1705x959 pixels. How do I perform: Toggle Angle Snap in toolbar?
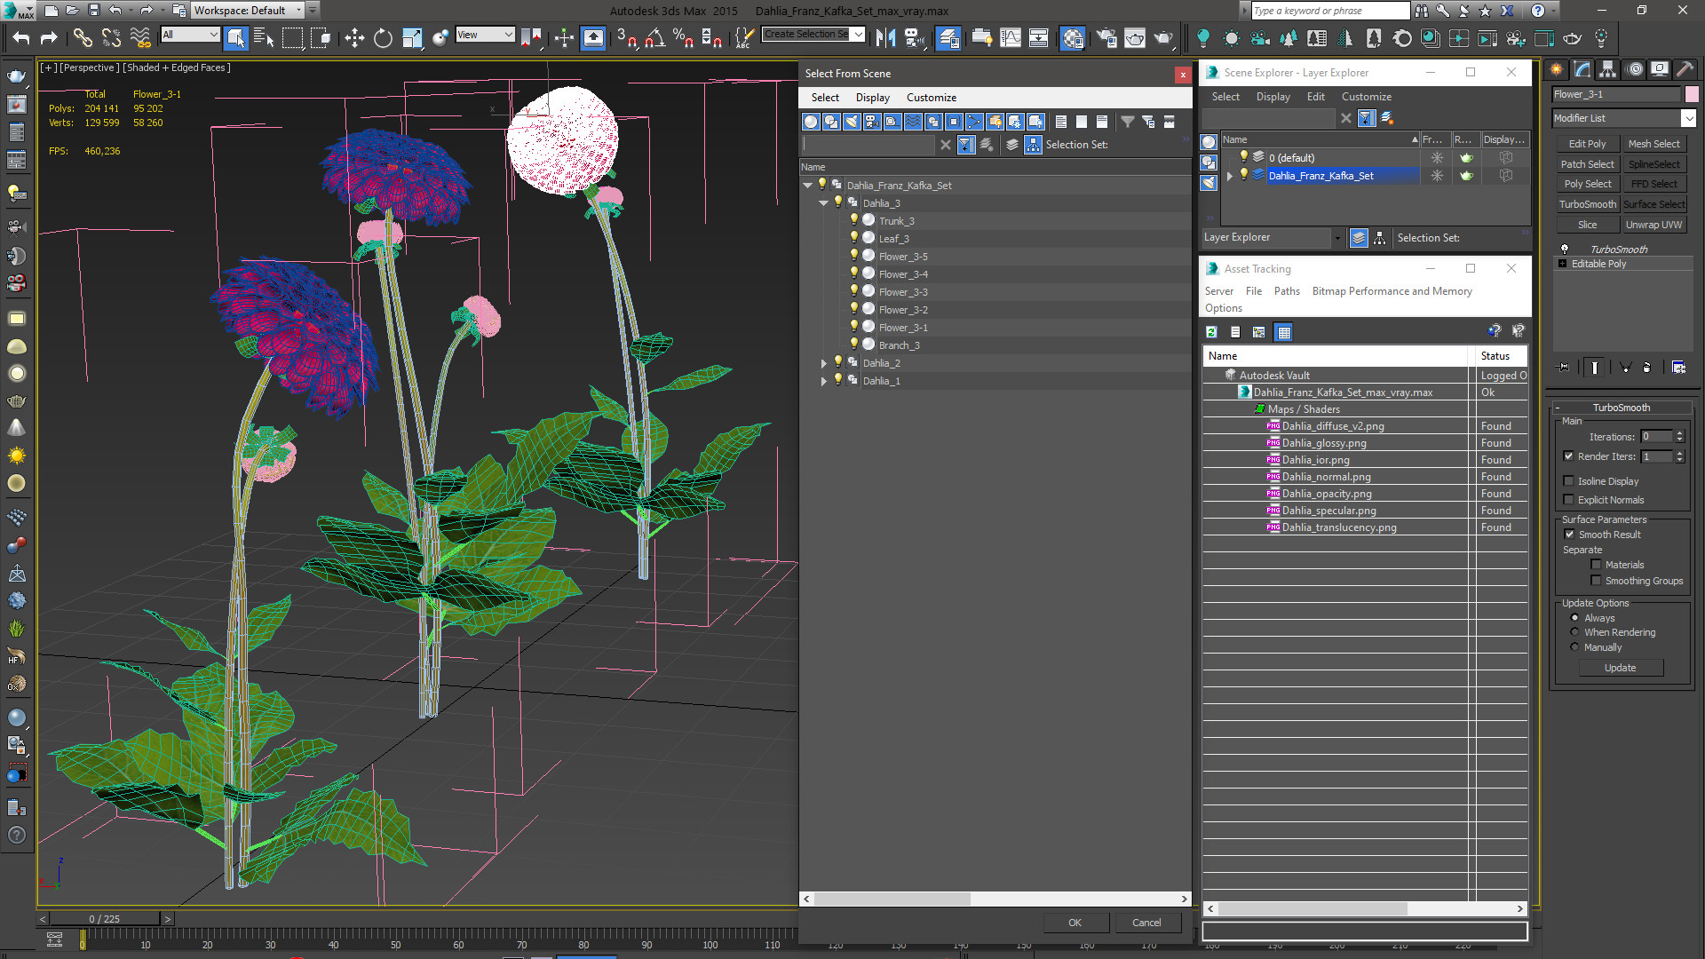coord(655,37)
